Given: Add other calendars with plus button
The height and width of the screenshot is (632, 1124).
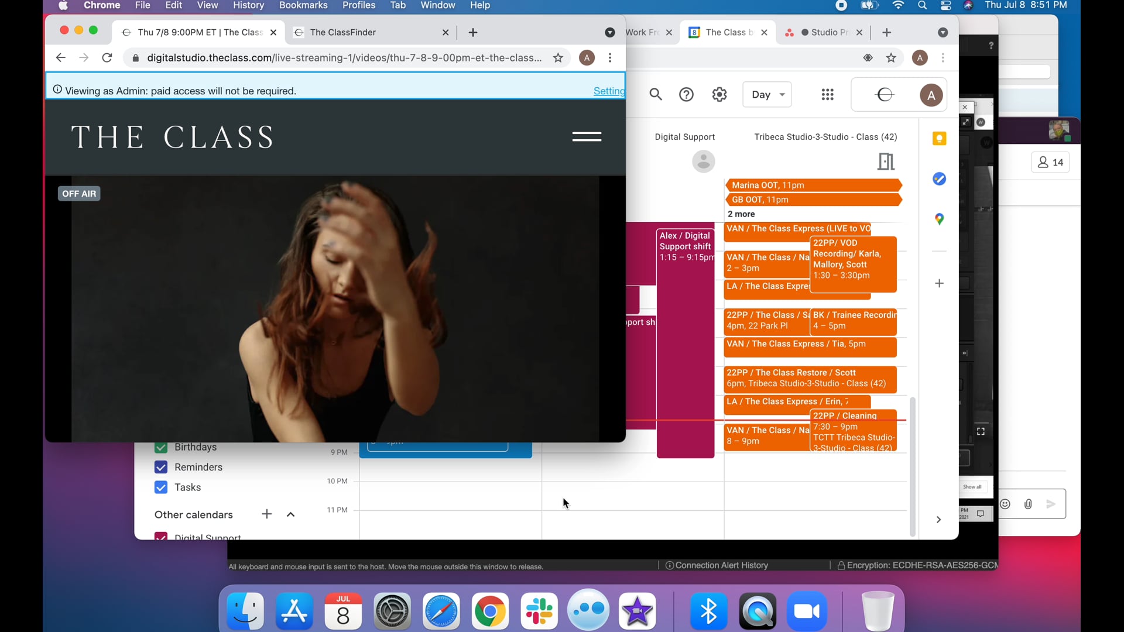Looking at the screenshot, I should [x=267, y=514].
